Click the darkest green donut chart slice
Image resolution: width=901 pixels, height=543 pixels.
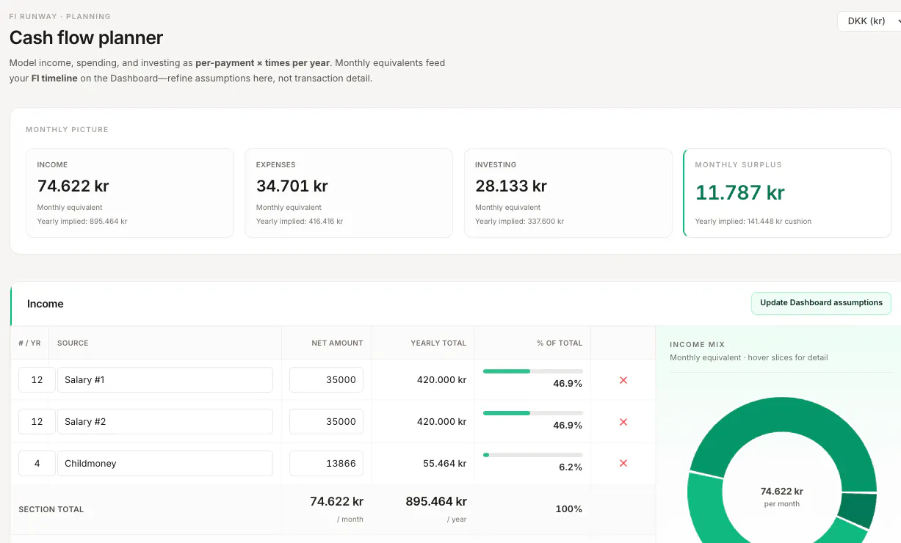tap(858, 510)
